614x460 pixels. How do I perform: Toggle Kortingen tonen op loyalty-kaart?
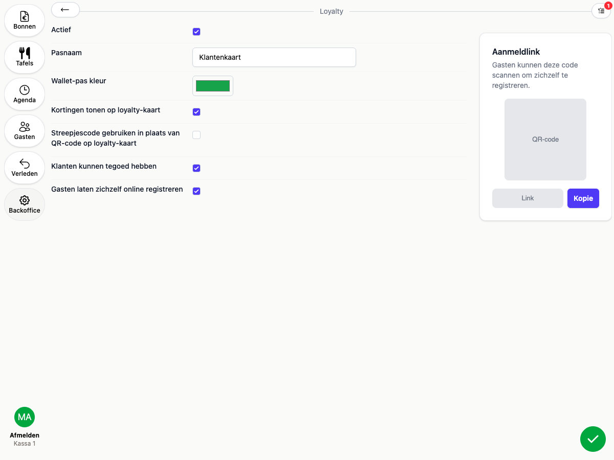pyautogui.click(x=196, y=112)
